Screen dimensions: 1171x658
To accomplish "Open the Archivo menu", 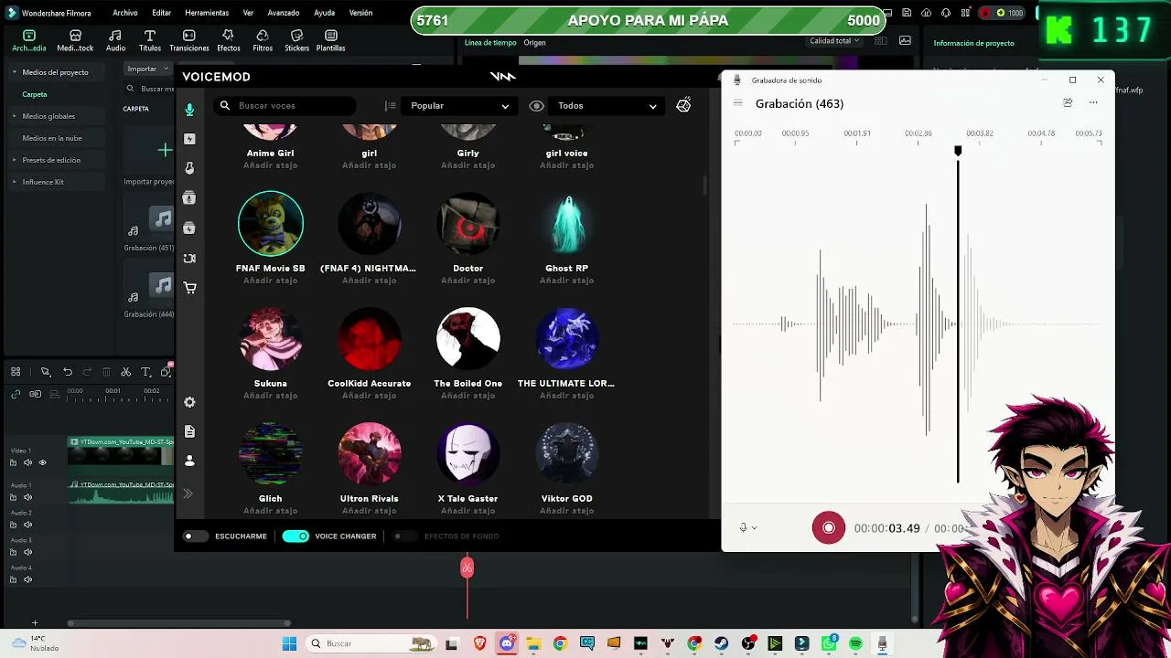I will 125,13.
